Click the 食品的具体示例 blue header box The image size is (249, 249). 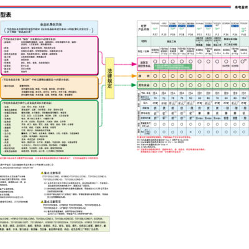49,27
